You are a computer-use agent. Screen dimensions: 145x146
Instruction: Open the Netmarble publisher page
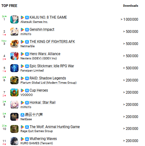(28, 46)
